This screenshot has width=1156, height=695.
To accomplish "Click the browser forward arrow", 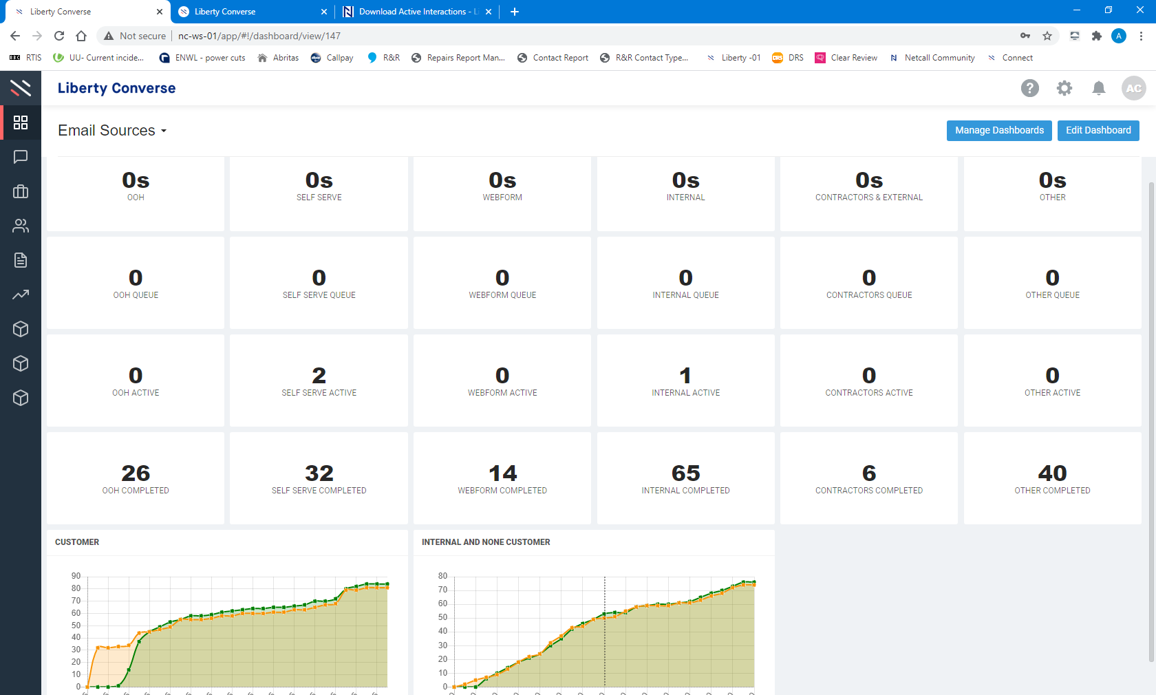I will coord(37,36).
